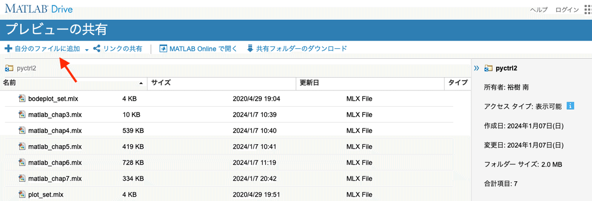Collapse the details panel with double chevron
The width and height of the screenshot is (592, 201).
click(477, 68)
